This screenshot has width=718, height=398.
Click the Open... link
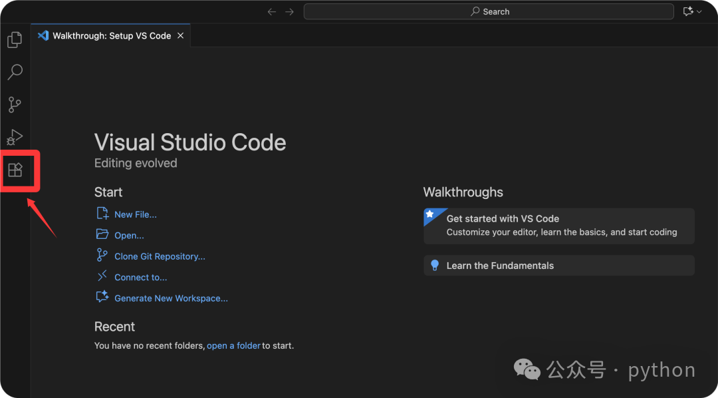pos(129,236)
